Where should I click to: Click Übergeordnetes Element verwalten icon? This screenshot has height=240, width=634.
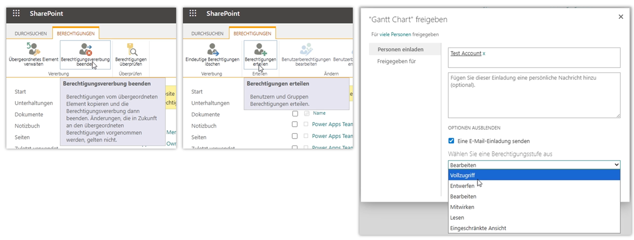click(x=33, y=49)
